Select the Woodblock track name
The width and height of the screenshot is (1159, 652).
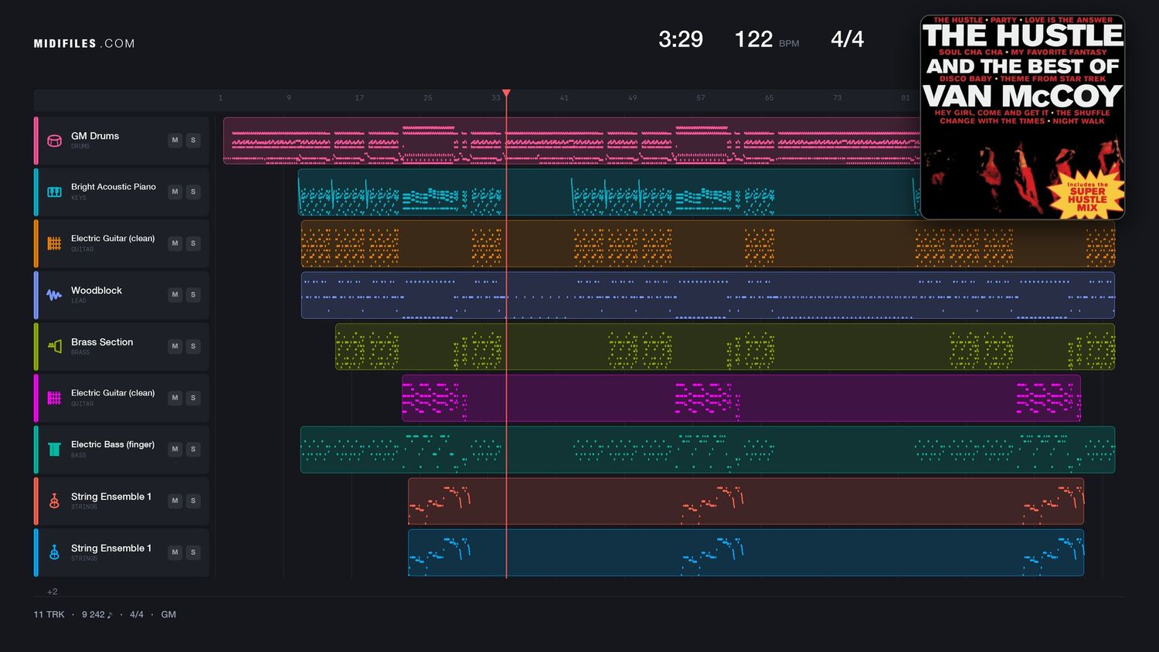pos(97,290)
